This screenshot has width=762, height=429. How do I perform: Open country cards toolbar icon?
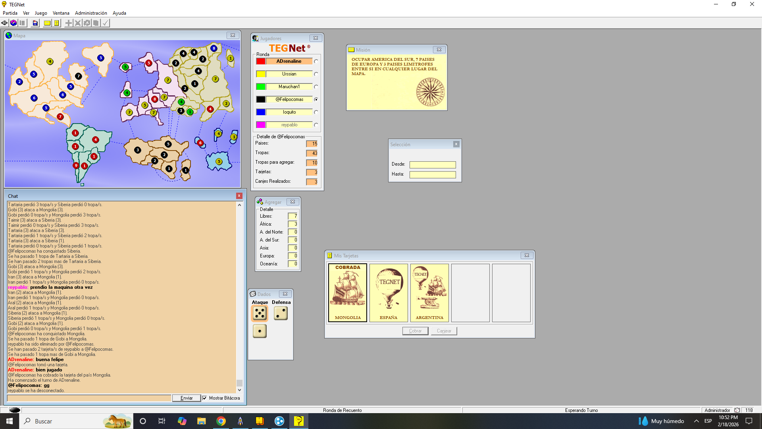click(57, 23)
